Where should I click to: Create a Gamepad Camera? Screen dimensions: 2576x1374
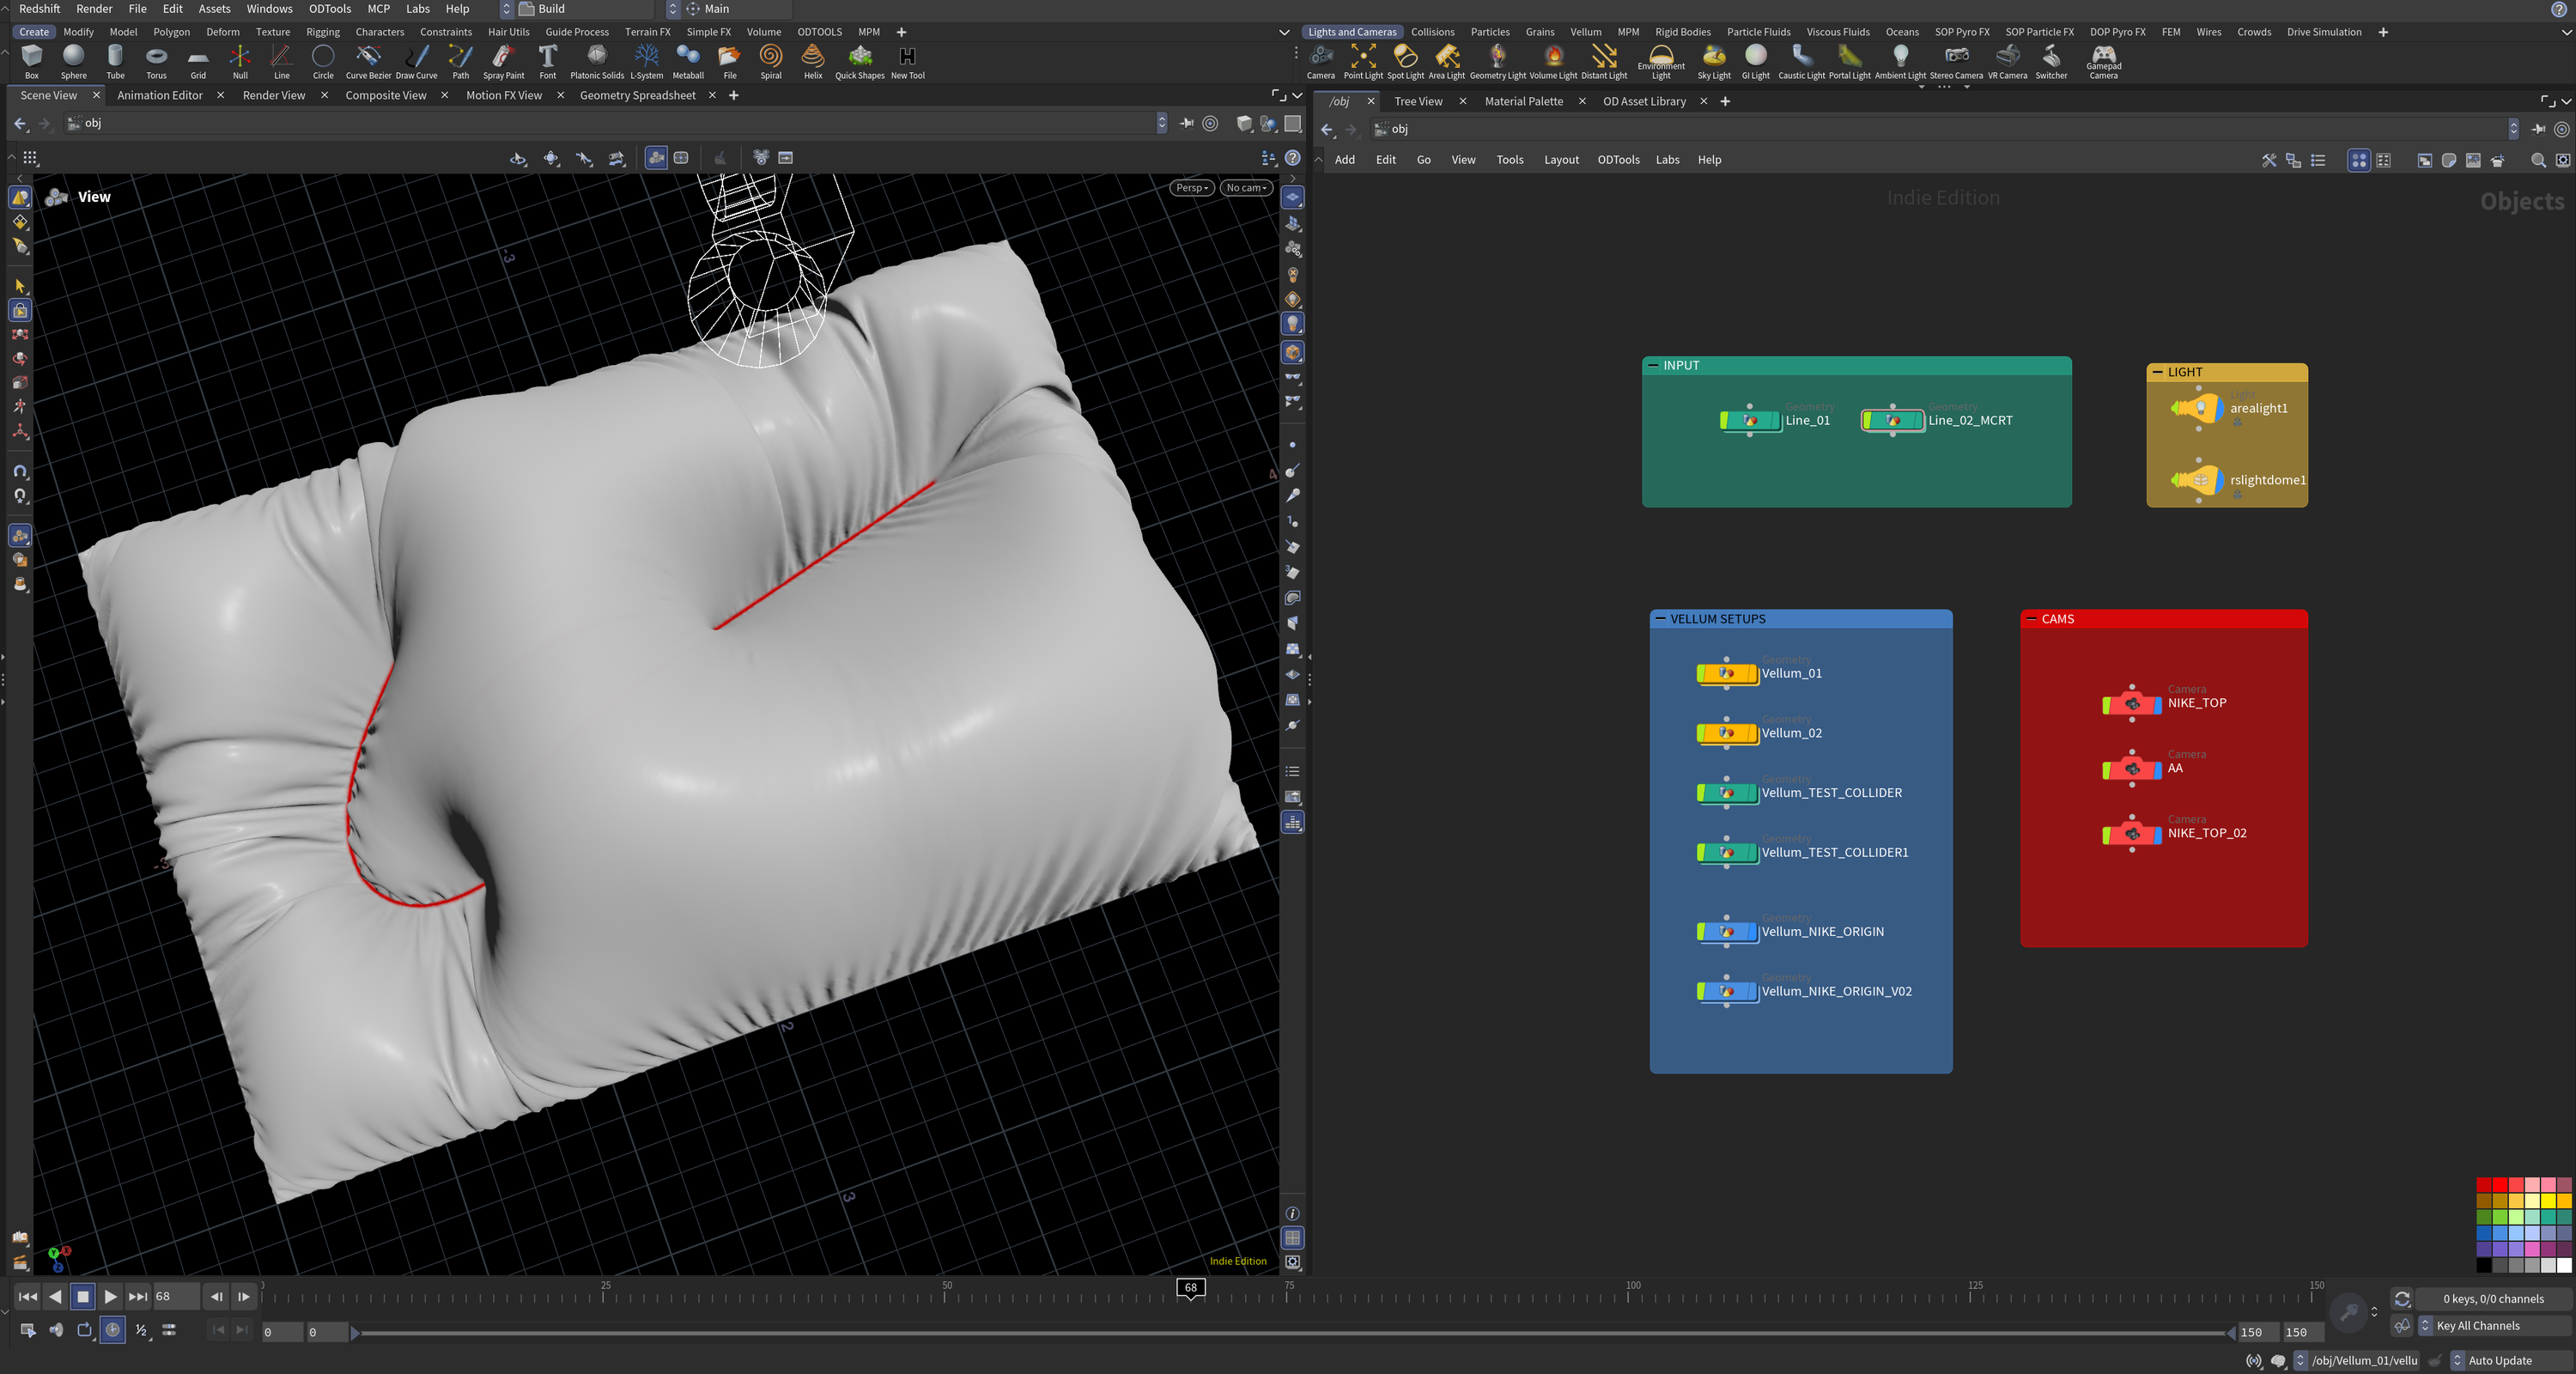(x=2103, y=61)
